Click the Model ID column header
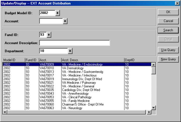The image size is (181, 122). [13, 60]
